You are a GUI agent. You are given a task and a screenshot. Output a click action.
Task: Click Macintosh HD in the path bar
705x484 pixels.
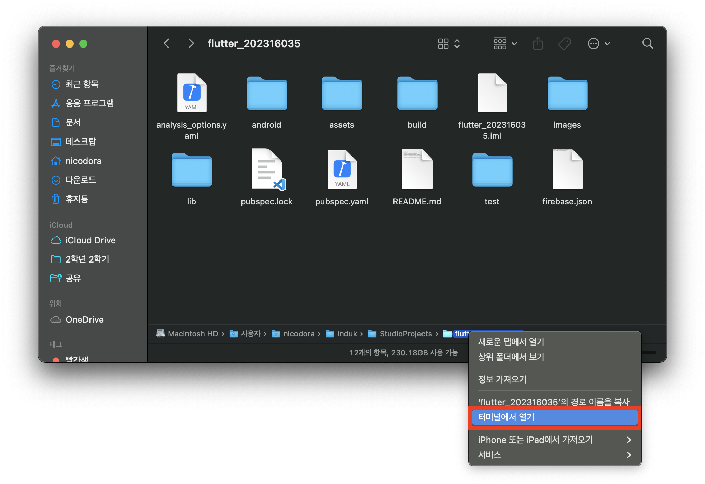tap(193, 334)
